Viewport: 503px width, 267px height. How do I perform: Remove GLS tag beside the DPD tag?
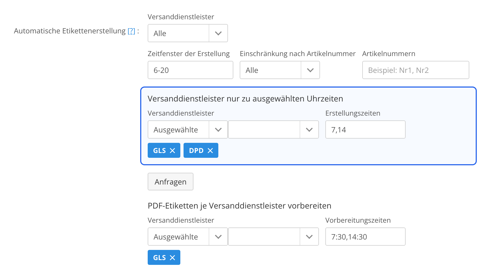tap(172, 151)
